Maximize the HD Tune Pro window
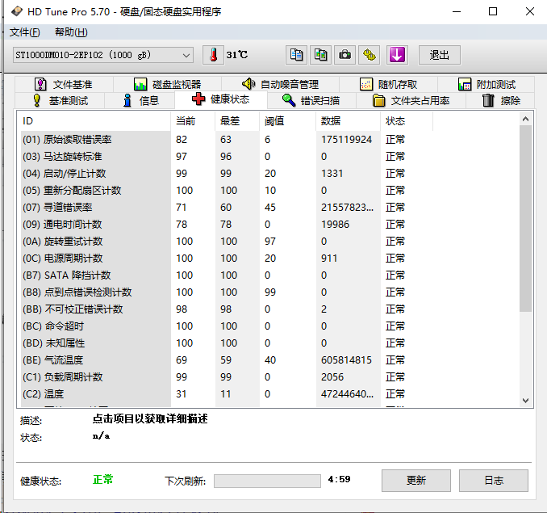This screenshot has height=513, width=547. click(x=493, y=11)
